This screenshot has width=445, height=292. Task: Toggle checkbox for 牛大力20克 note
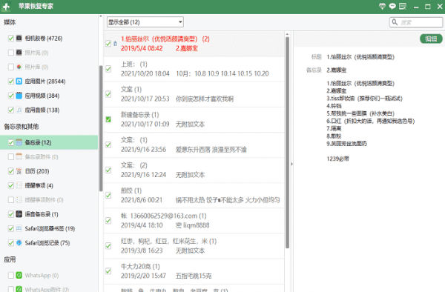(108, 271)
